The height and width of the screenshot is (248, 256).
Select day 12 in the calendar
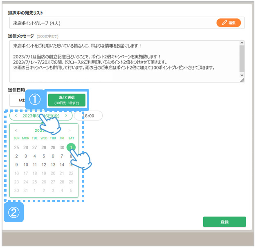(44, 165)
